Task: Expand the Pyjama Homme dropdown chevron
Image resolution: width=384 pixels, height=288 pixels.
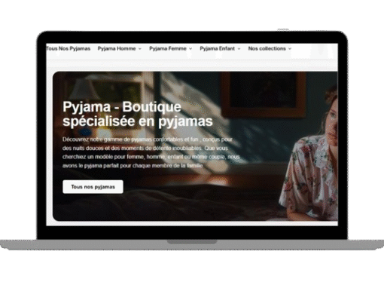Action: point(140,49)
